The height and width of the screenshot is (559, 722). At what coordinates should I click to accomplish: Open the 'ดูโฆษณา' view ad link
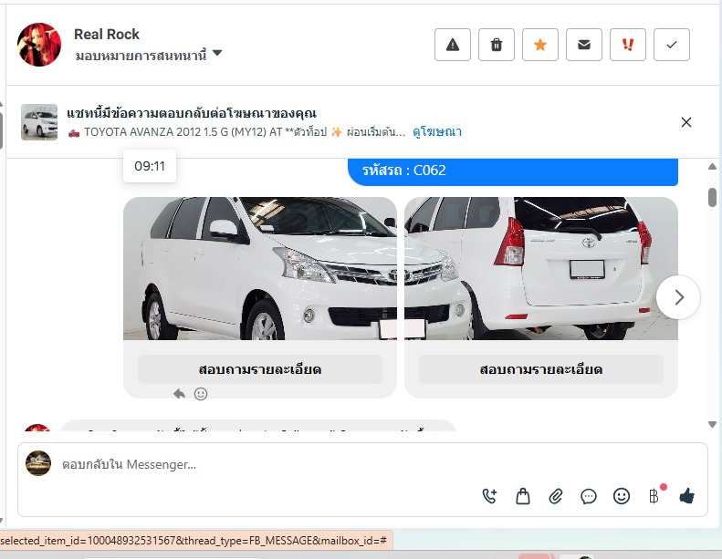[x=437, y=132]
